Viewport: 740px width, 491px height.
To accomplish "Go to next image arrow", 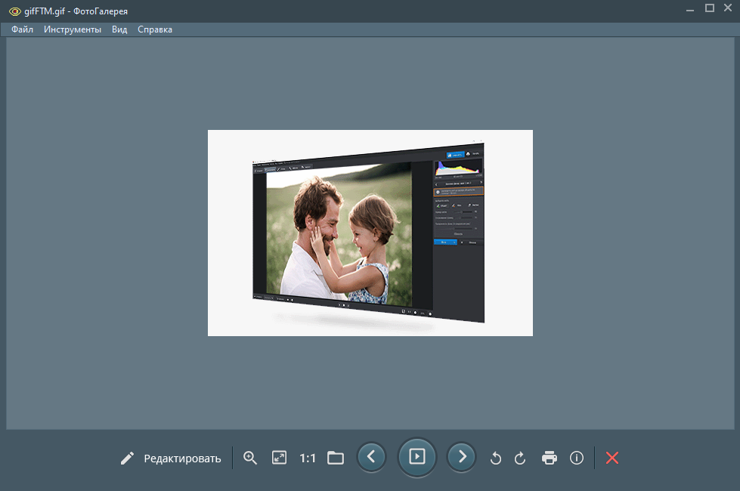I will 462,456.
